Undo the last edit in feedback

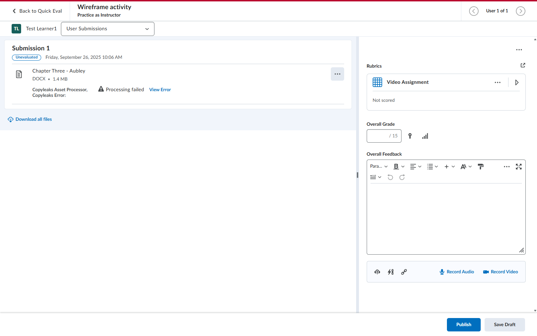tap(390, 177)
